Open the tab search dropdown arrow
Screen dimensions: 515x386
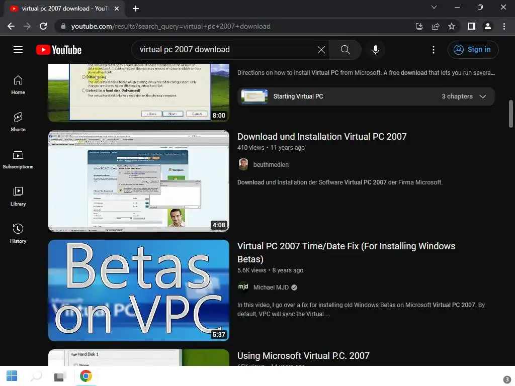click(x=434, y=7)
